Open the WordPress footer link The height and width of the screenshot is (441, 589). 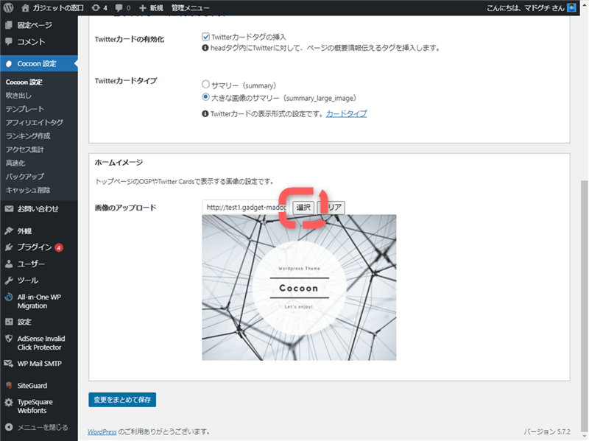(x=102, y=432)
